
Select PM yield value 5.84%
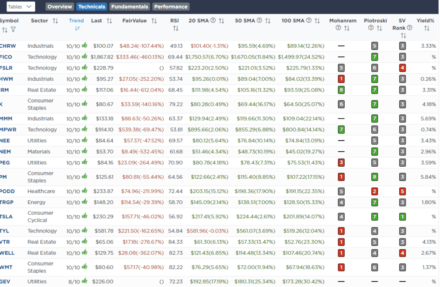(x=428, y=177)
